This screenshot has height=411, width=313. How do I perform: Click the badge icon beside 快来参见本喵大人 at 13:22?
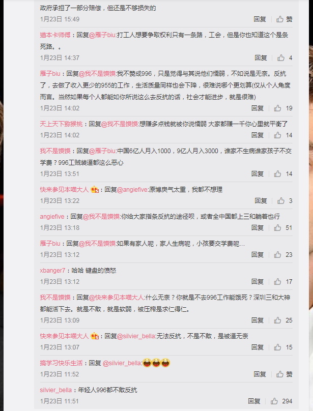tap(95, 190)
